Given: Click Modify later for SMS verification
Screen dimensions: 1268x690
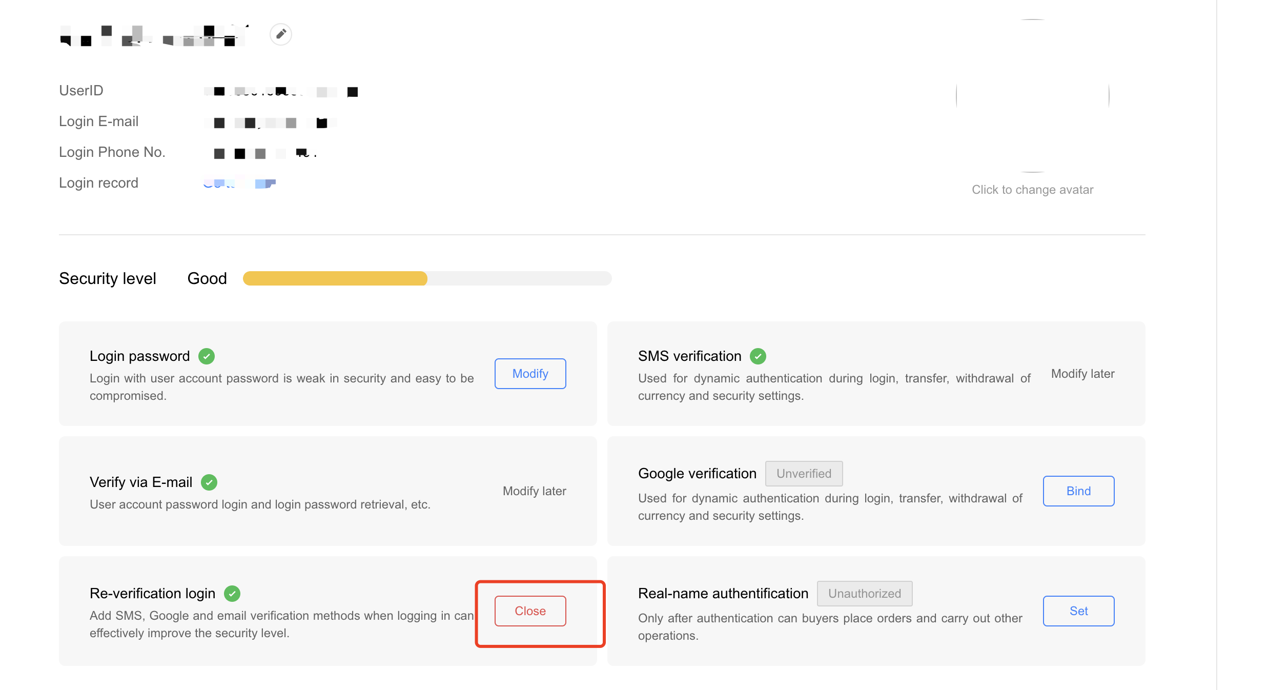Looking at the screenshot, I should point(1083,374).
